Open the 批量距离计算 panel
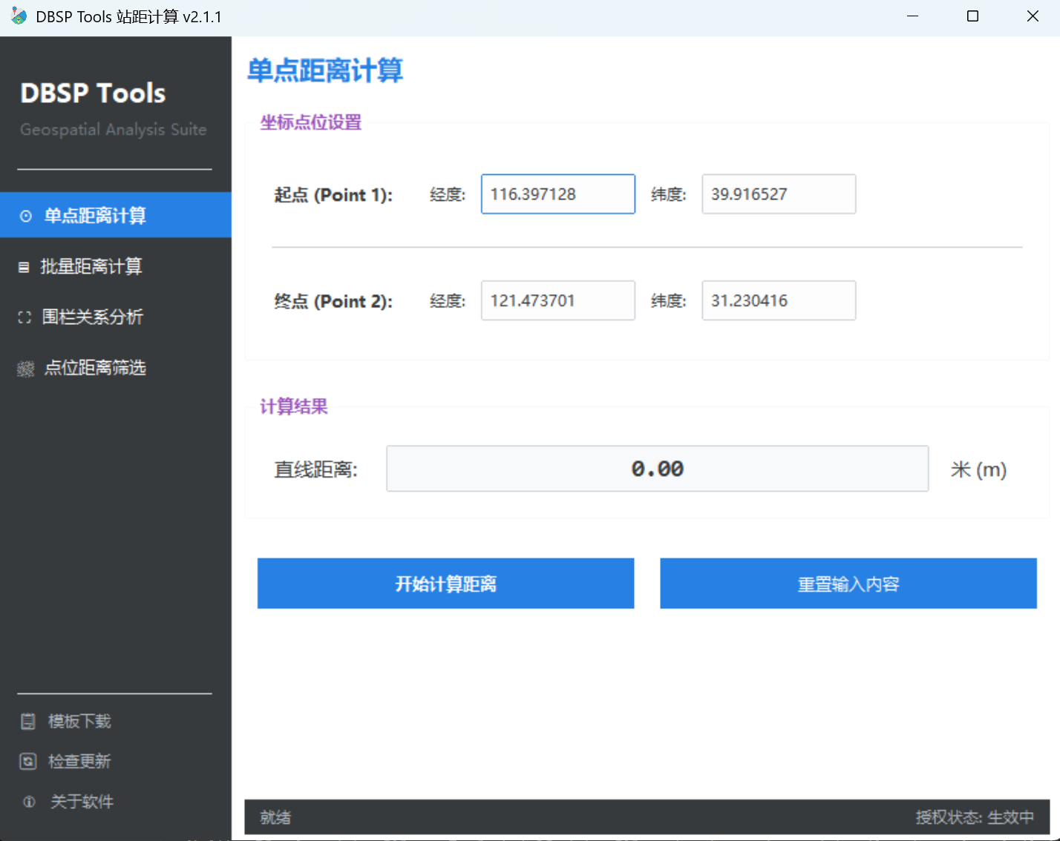The image size is (1060, 841). tap(92, 266)
